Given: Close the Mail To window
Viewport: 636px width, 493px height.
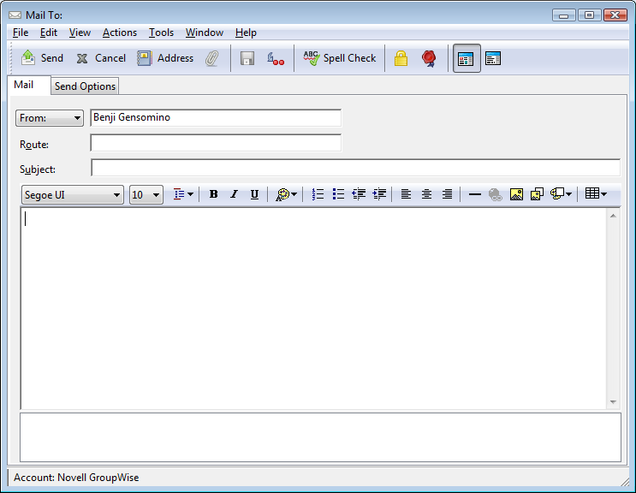Looking at the screenshot, I should click(615, 15).
